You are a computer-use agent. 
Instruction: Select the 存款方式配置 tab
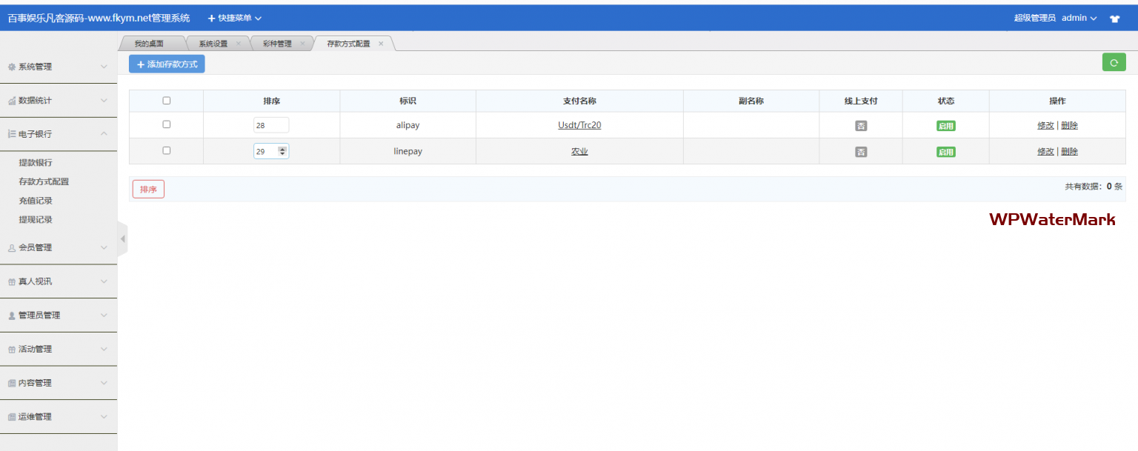[348, 44]
